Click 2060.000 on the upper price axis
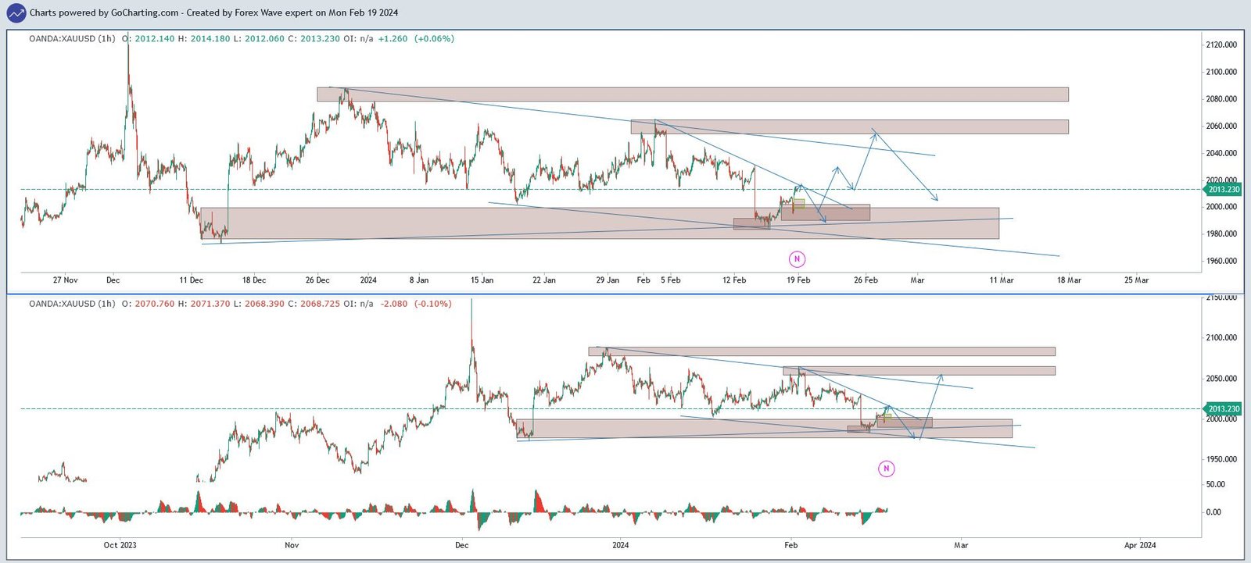1251x563 pixels. (1221, 126)
